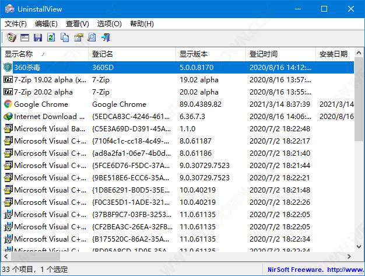Click icon of row starting {F0C3E5D1
This screenshot has height=276, width=365.
pyautogui.click(x=8, y=202)
